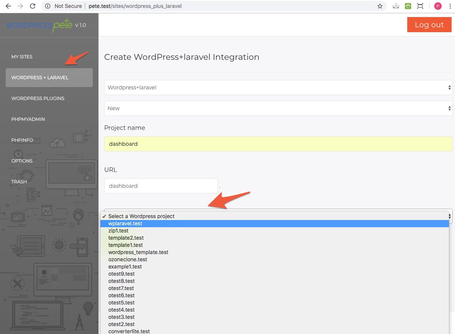Select ozoneclone.test from the list
Viewport: 455px width, 334px height.
(275, 259)
